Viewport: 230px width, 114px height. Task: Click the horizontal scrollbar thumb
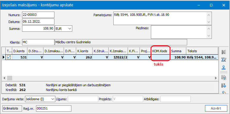10,78
